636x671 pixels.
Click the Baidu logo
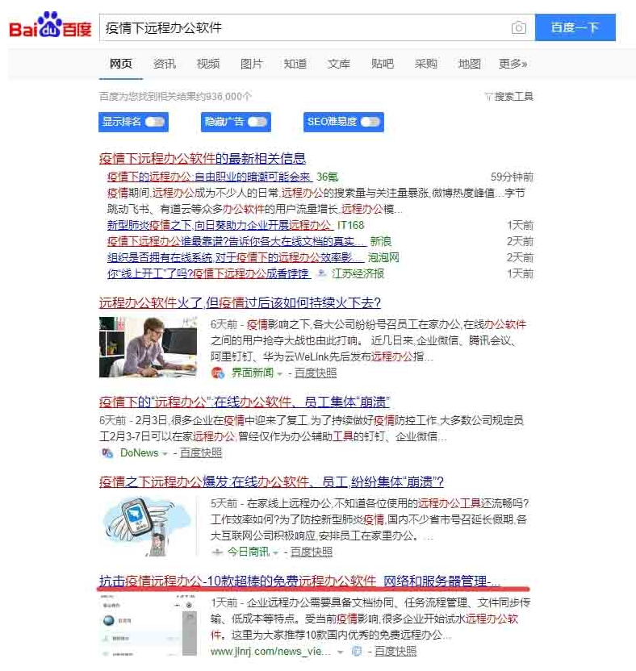click(50, 27)
